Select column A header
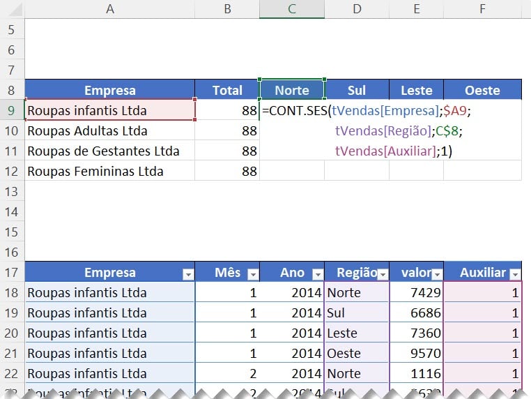 pyautogui.click(x=109, y=9)
